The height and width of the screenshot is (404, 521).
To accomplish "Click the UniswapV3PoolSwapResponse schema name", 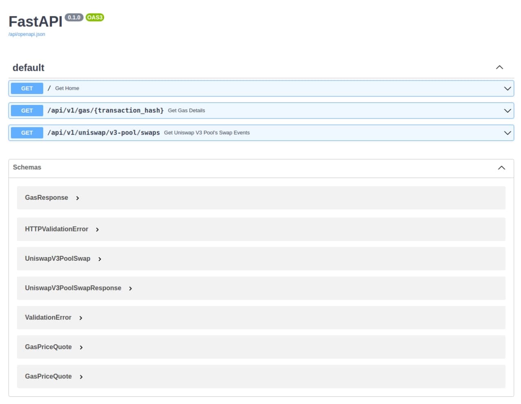I will (x=73, y=288).
